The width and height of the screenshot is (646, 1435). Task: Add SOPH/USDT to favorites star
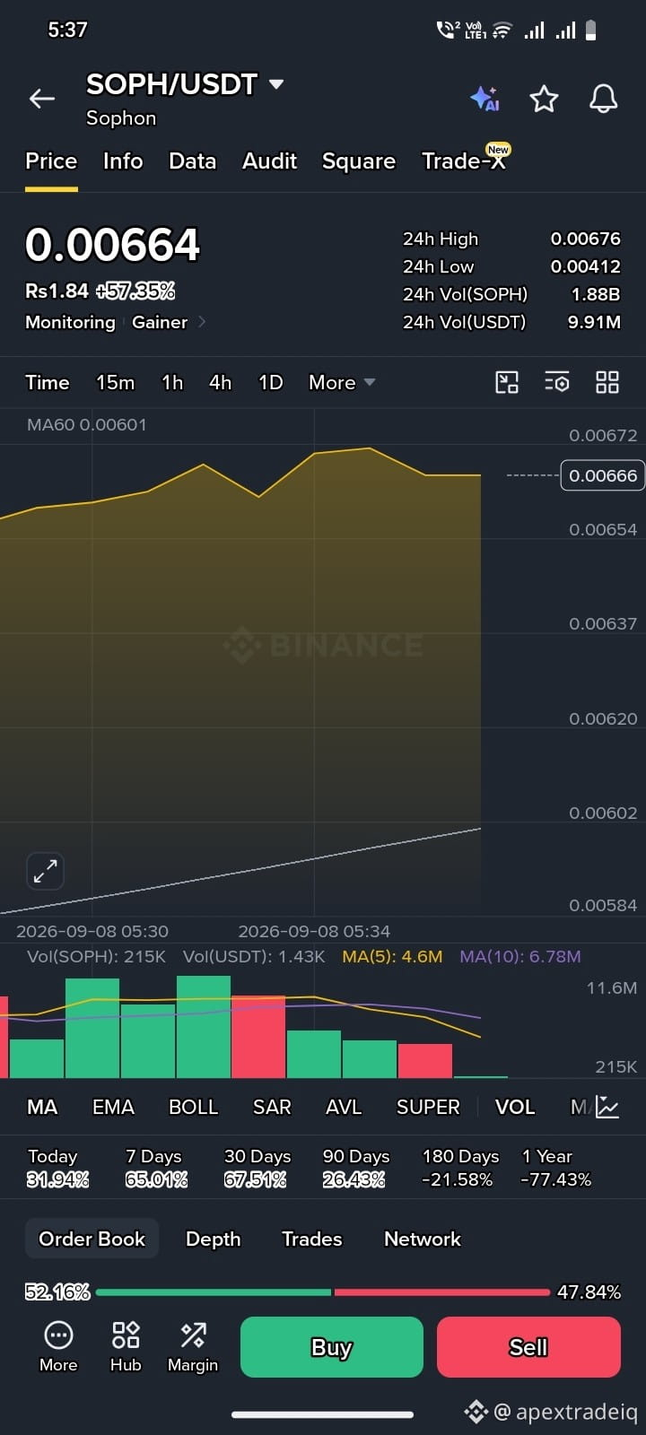pyautogui.click(x=544, y=99)
